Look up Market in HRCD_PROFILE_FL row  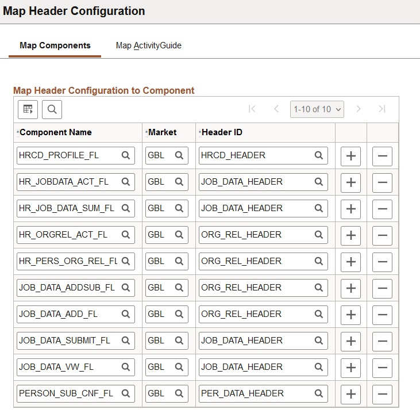[179, 155]
